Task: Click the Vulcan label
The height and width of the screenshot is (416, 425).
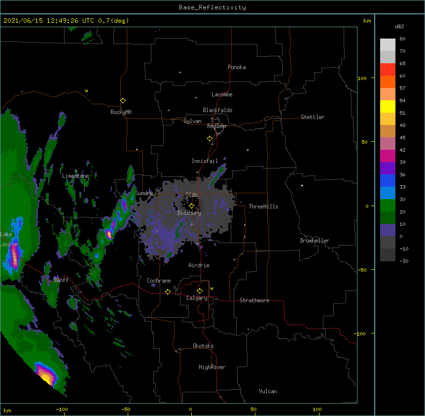Action: tap(268, 391)
